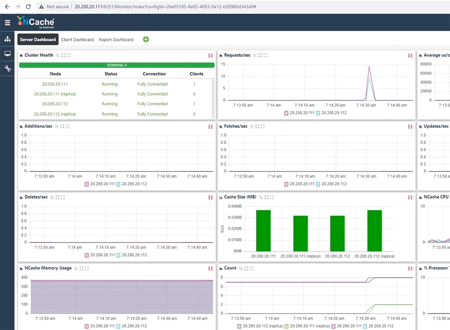Switch to the Client Dashboard tab

[x=77, y=40]
